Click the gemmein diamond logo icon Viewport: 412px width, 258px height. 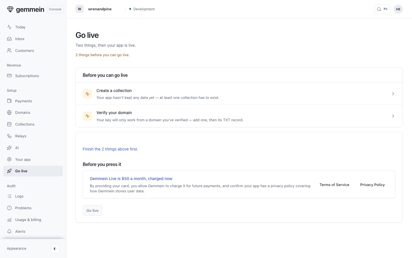(10, 9)
